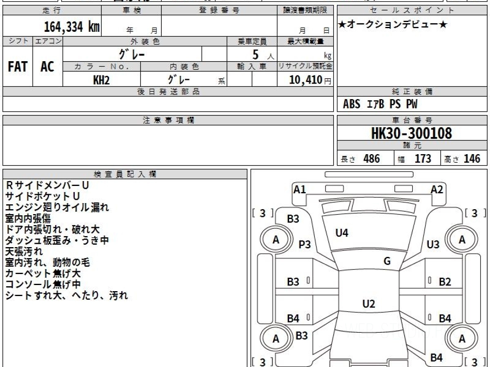This screenshot has width=490, height=367.
Task: Click the G mark on the windshield
Action: (x=387, y=261)
